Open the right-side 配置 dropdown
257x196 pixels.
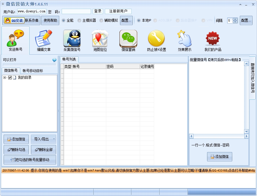(x=246, y=20)
